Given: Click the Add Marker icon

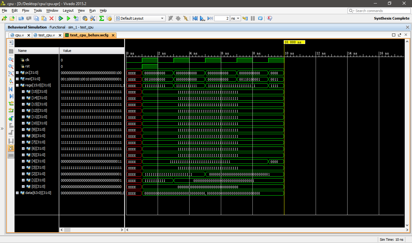Looking at the screenshot, I should click(x=11, y=118).
